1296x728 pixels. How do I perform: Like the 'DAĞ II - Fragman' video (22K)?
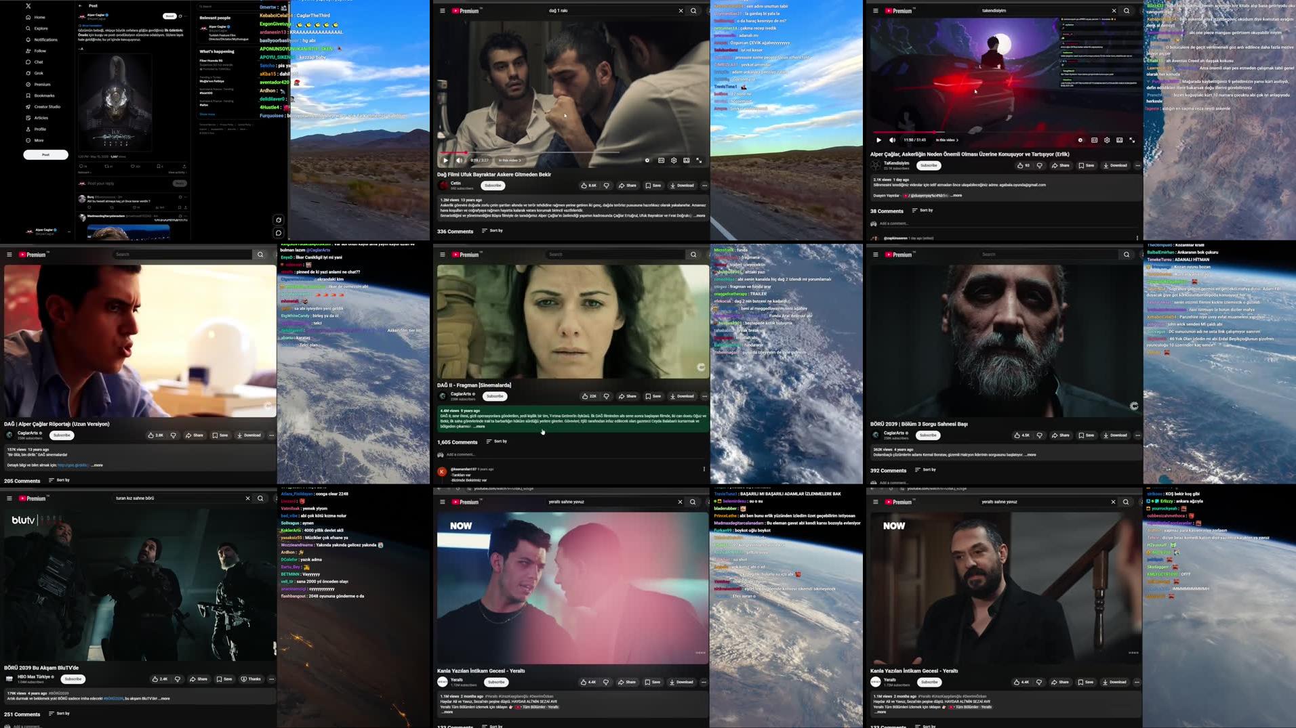589,396
